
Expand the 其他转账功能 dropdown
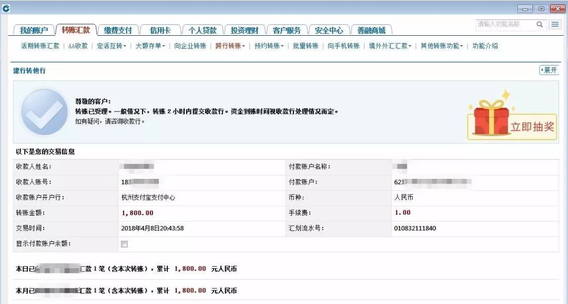(x=442, y=46)
